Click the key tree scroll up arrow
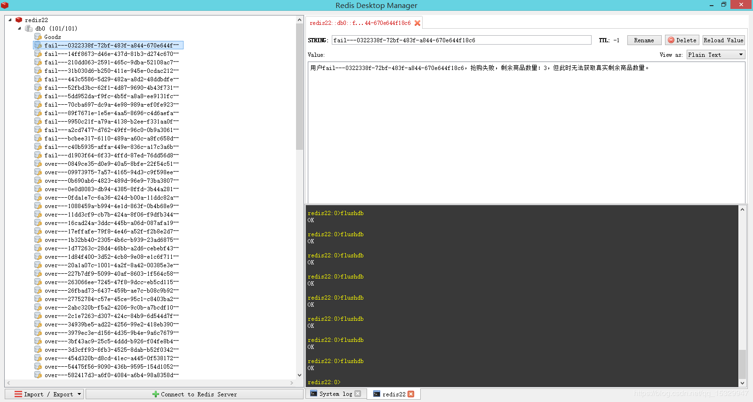753x402 pixels. pos(299,20)
